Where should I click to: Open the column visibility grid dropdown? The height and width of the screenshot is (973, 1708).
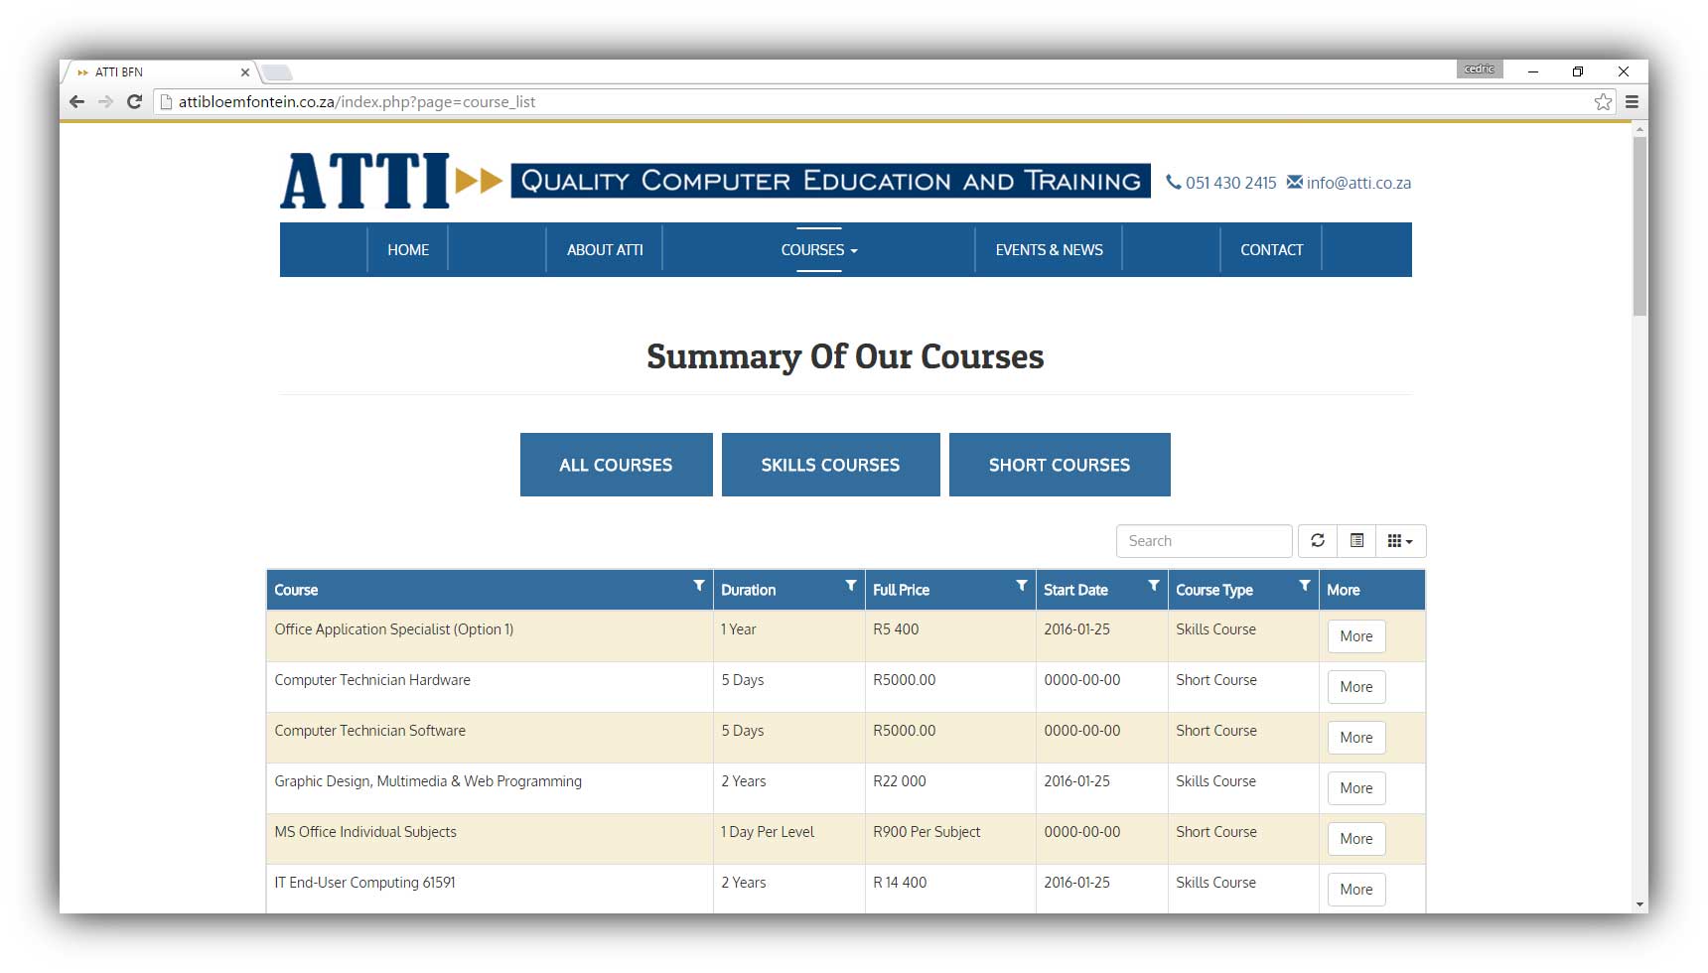1400,541
